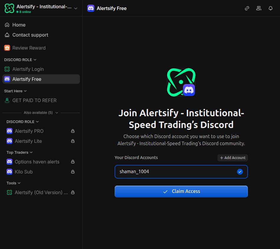Click the lock icon on Alertsify Lite
Image resolution: width=280 pixels, height=249 pixels.
(x=73, y=141)
